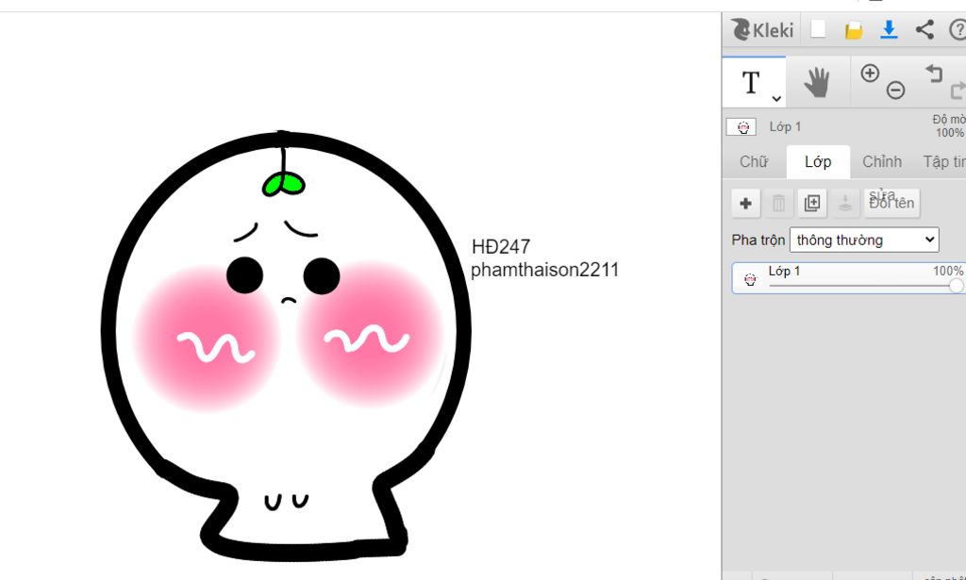Open an image with folder icon

853,29
